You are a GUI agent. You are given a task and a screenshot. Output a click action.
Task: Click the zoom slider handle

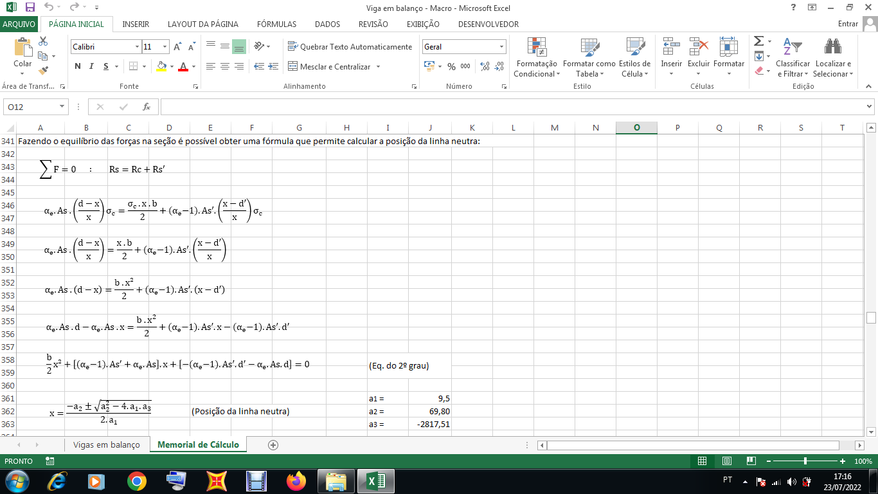point(805,461)
